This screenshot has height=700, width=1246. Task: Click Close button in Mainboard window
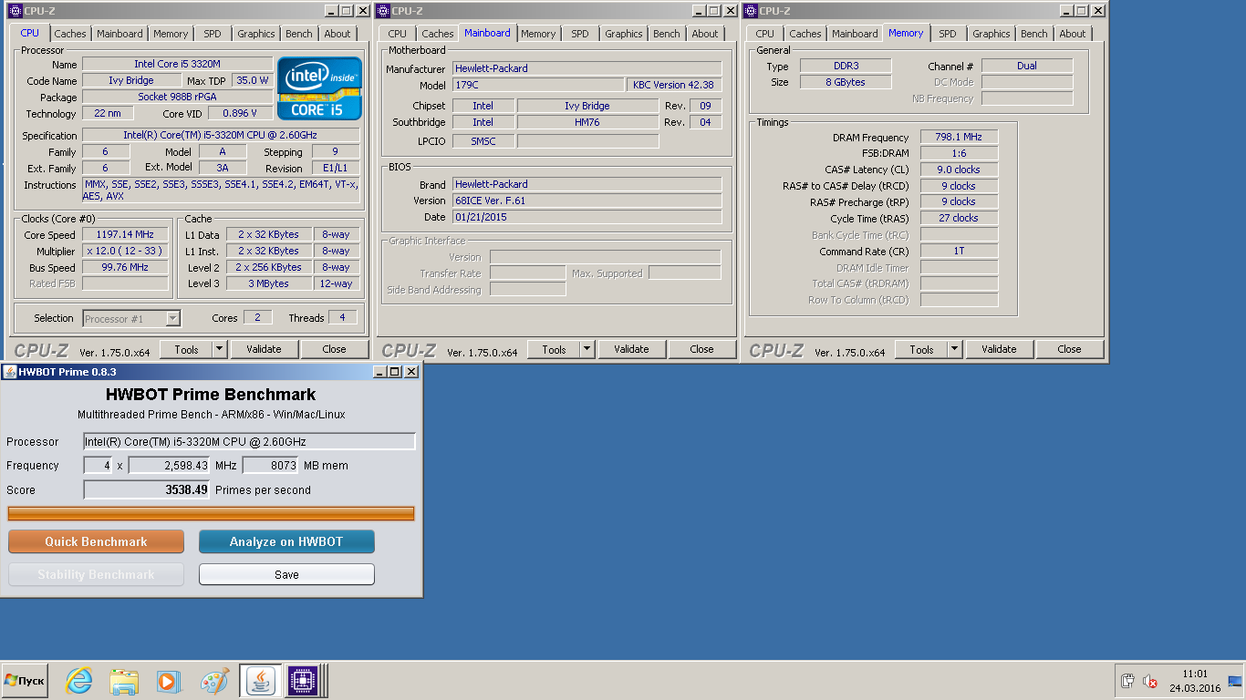(702, 349)
